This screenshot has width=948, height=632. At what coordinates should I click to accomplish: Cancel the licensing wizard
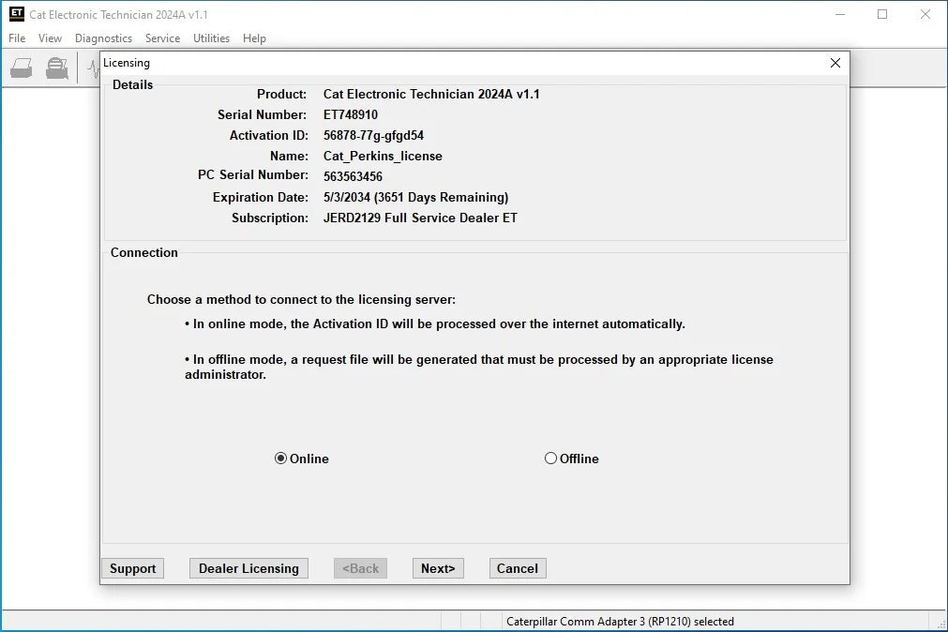click(x=517, y=568)
